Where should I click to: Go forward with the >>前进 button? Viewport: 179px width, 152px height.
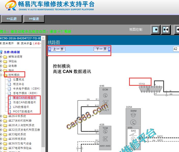34,19
